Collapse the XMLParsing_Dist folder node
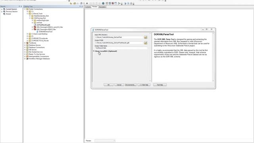Image resolution: width=254 pixels, height=143 pixels. (30, 18)
